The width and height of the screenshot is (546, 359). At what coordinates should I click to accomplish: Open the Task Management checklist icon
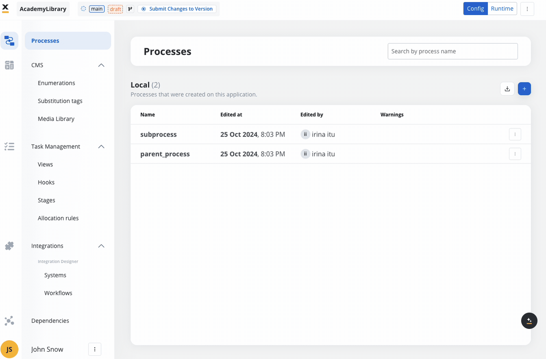point(9,146)
